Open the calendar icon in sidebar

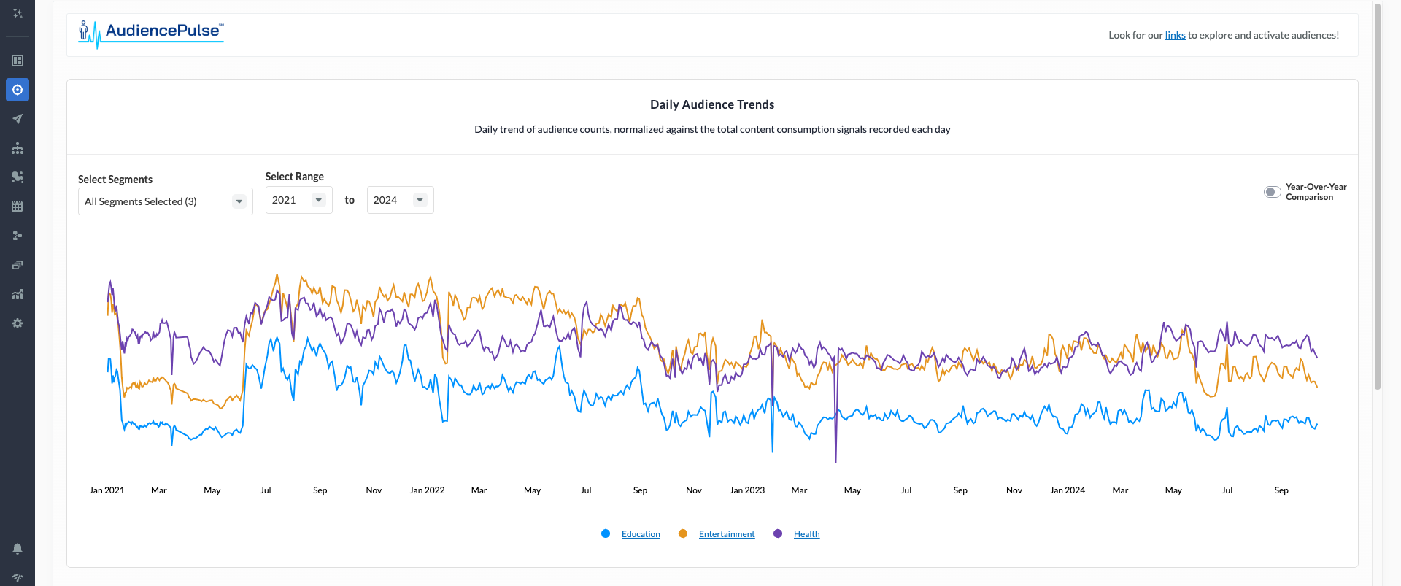point(18,207)
